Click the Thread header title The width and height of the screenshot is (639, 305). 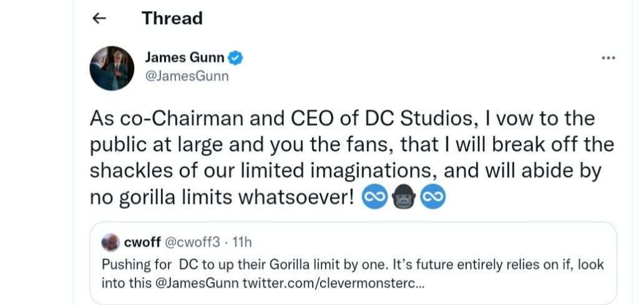pyautogui.click(x=172, y=19)
